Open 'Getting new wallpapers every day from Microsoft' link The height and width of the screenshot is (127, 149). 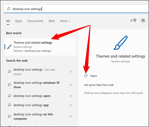[x=114, y=93]
